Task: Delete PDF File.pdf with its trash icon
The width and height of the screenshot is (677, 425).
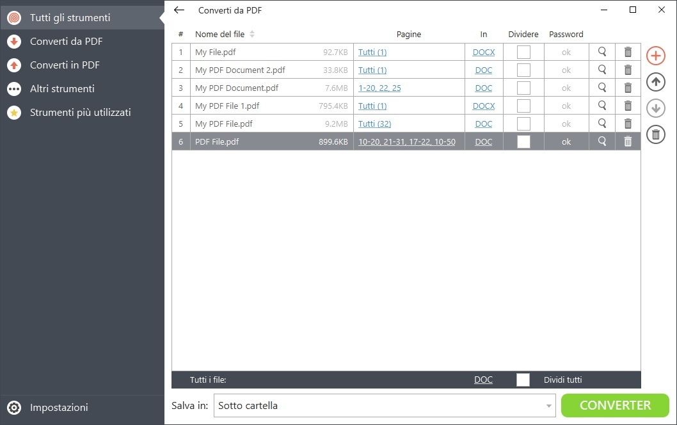Action: pyautogui.click(x=628, y=141)
